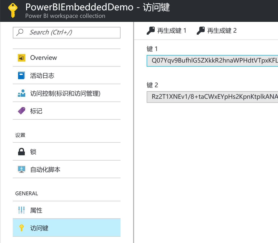Click the purple 标记 tag icon

(21, 111)
